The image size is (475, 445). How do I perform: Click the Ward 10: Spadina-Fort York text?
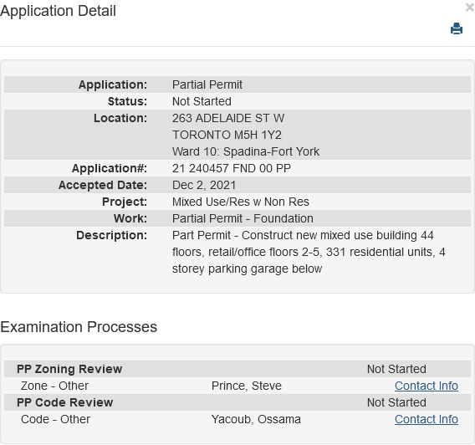point(246,151)
